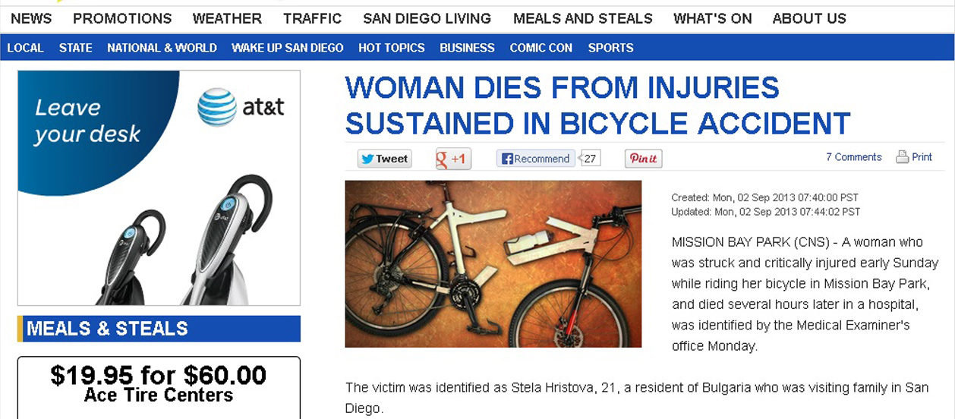This screenshot has width=955, height=419.
Task: Switch to the Local tab
Action: coord(25,48)
